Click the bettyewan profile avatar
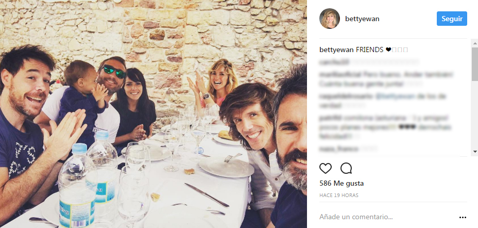478x228 pixels. [x=329, y=19]
